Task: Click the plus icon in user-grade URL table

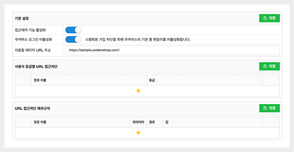Action: (138, 91)
